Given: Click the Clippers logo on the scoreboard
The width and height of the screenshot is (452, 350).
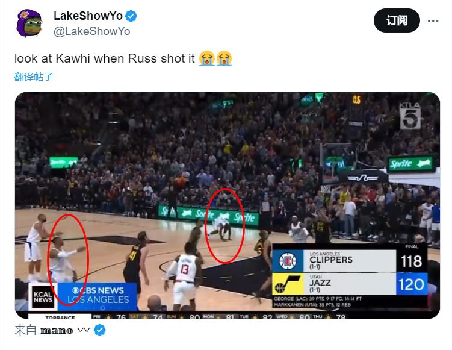Looking at the screenshot, I should [288, 261].
